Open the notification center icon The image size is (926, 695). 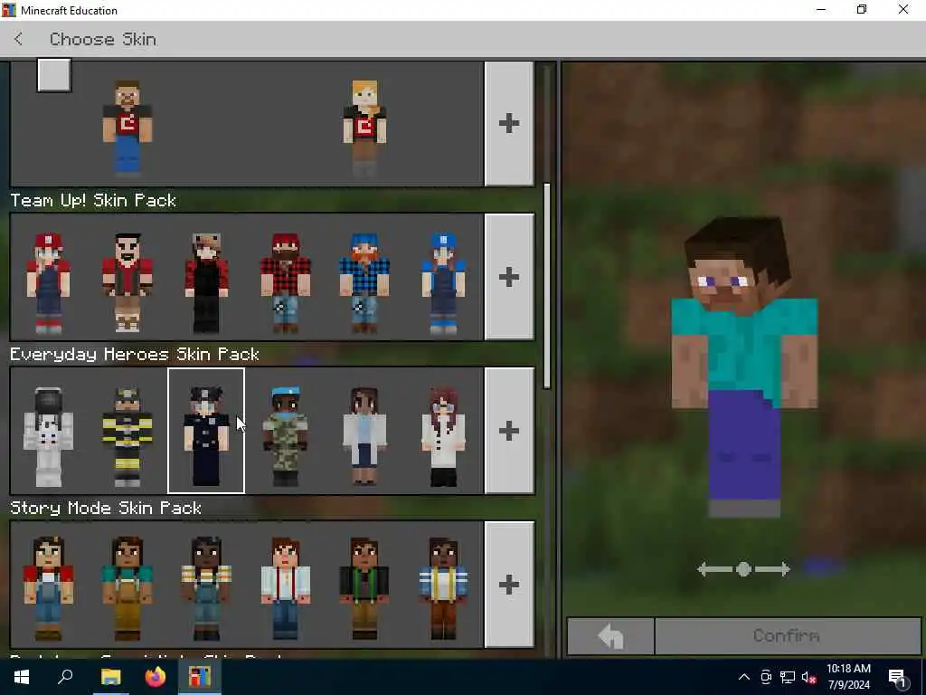(x=897, y=677)
